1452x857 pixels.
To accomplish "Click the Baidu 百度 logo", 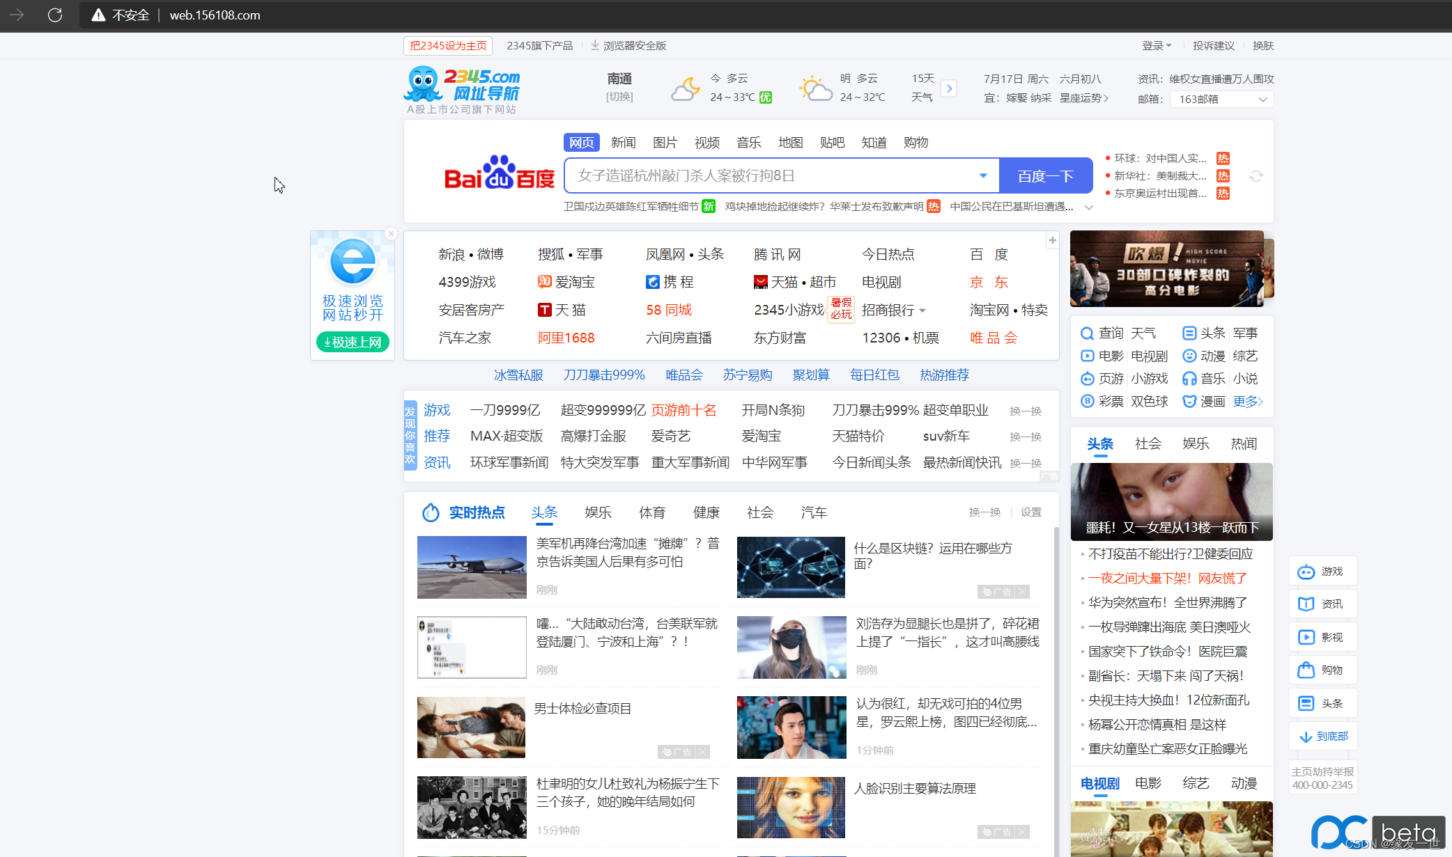I will tap(499, 173).
